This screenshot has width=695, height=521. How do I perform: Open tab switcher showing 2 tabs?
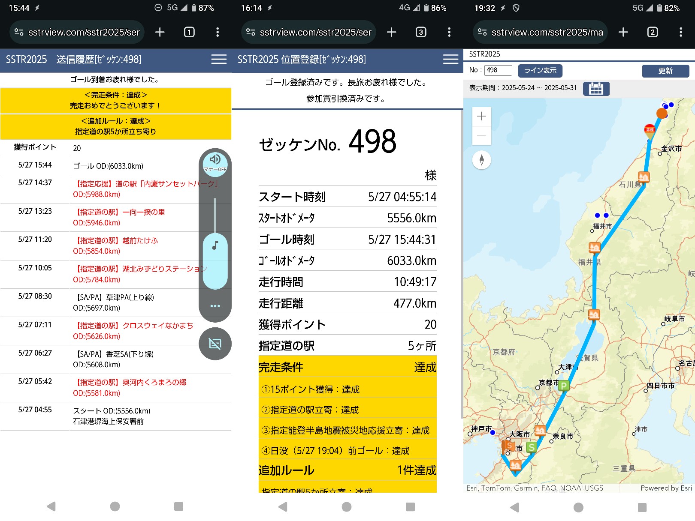click(653, 32)
